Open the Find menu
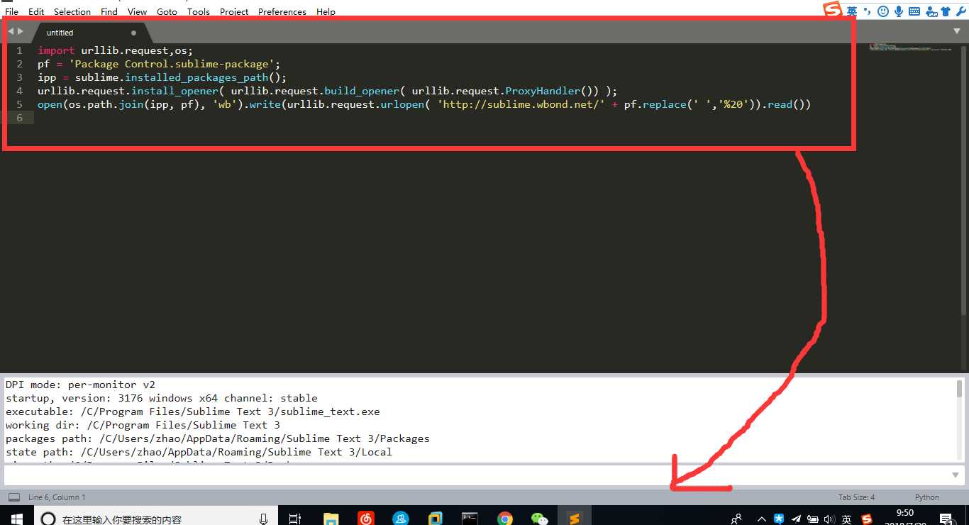Viewport: 969px width, 525px height. (x=109, y=11)
